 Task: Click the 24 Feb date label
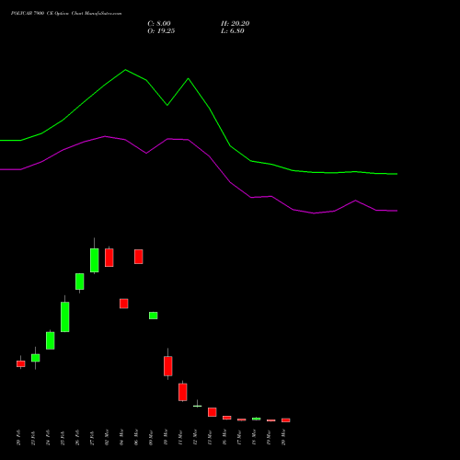click(x=48, y=438)
